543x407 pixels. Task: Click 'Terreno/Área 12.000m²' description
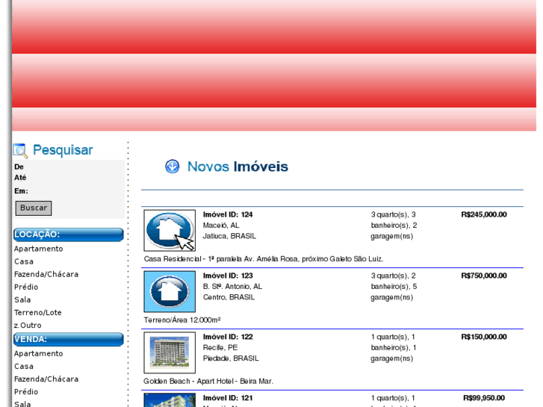[182, 320]
